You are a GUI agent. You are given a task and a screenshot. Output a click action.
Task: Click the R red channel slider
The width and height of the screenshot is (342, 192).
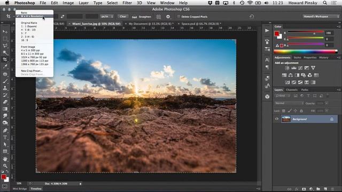pyautogui.click(x=306, y=32)
